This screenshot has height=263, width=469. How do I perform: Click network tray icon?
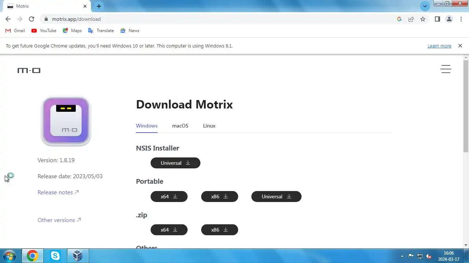[420, 256]
